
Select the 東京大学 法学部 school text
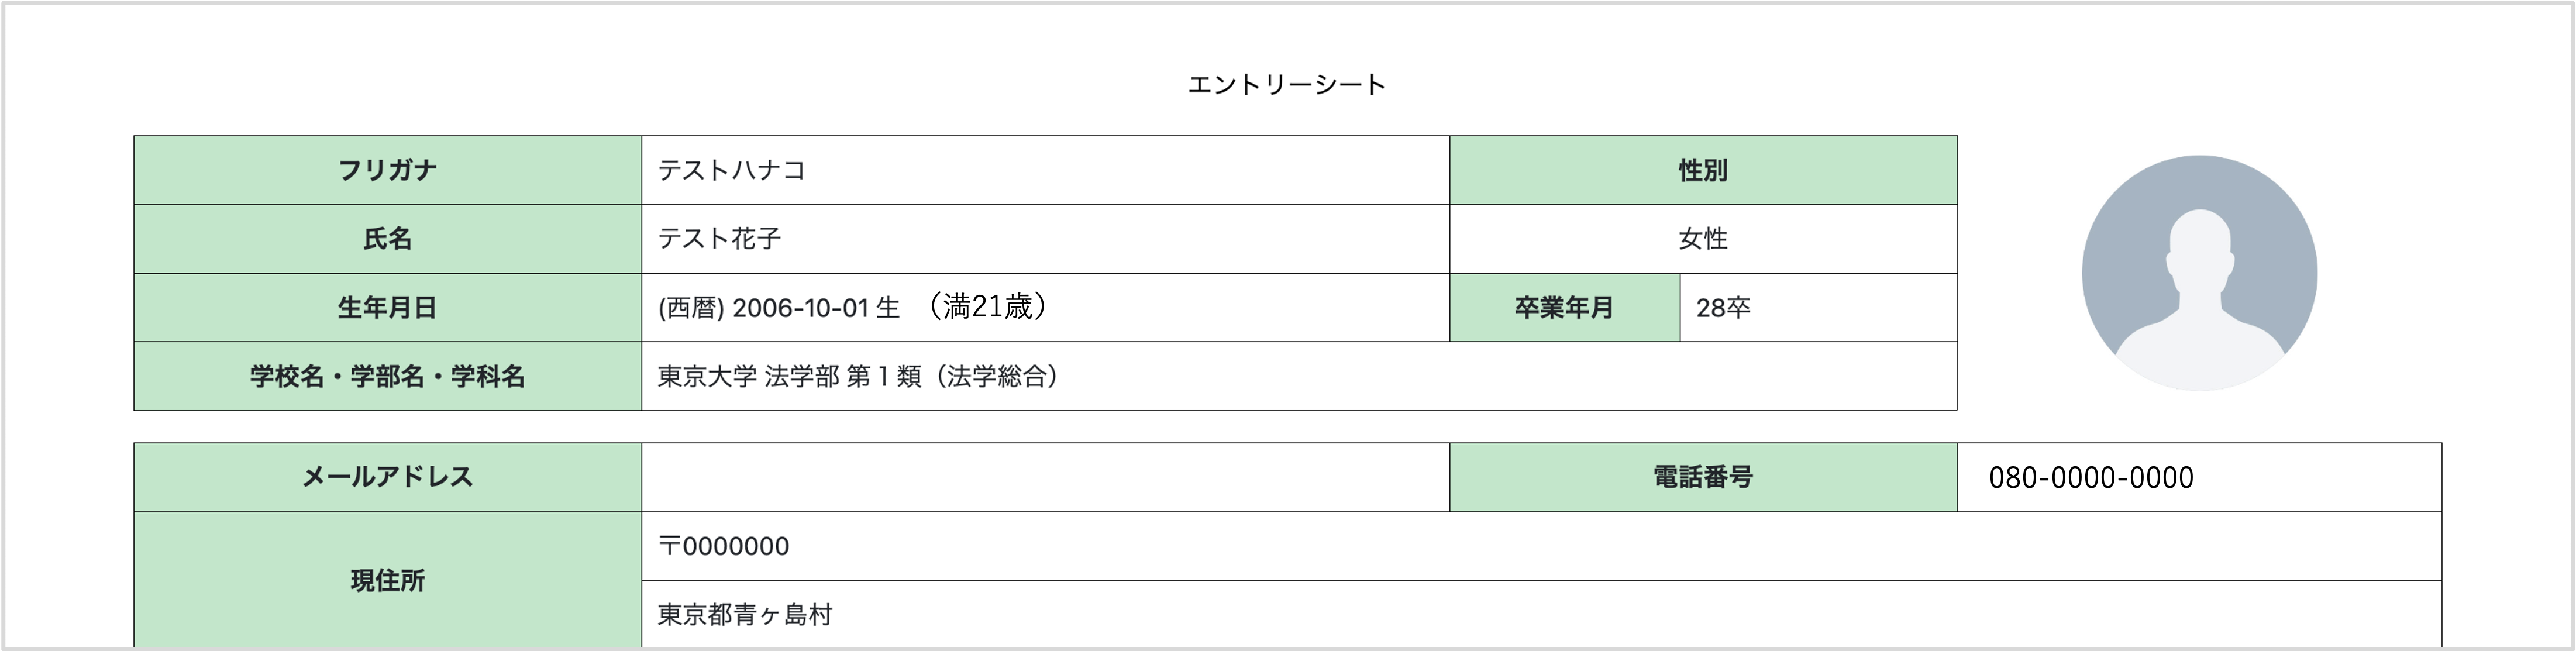pos(748,376)
